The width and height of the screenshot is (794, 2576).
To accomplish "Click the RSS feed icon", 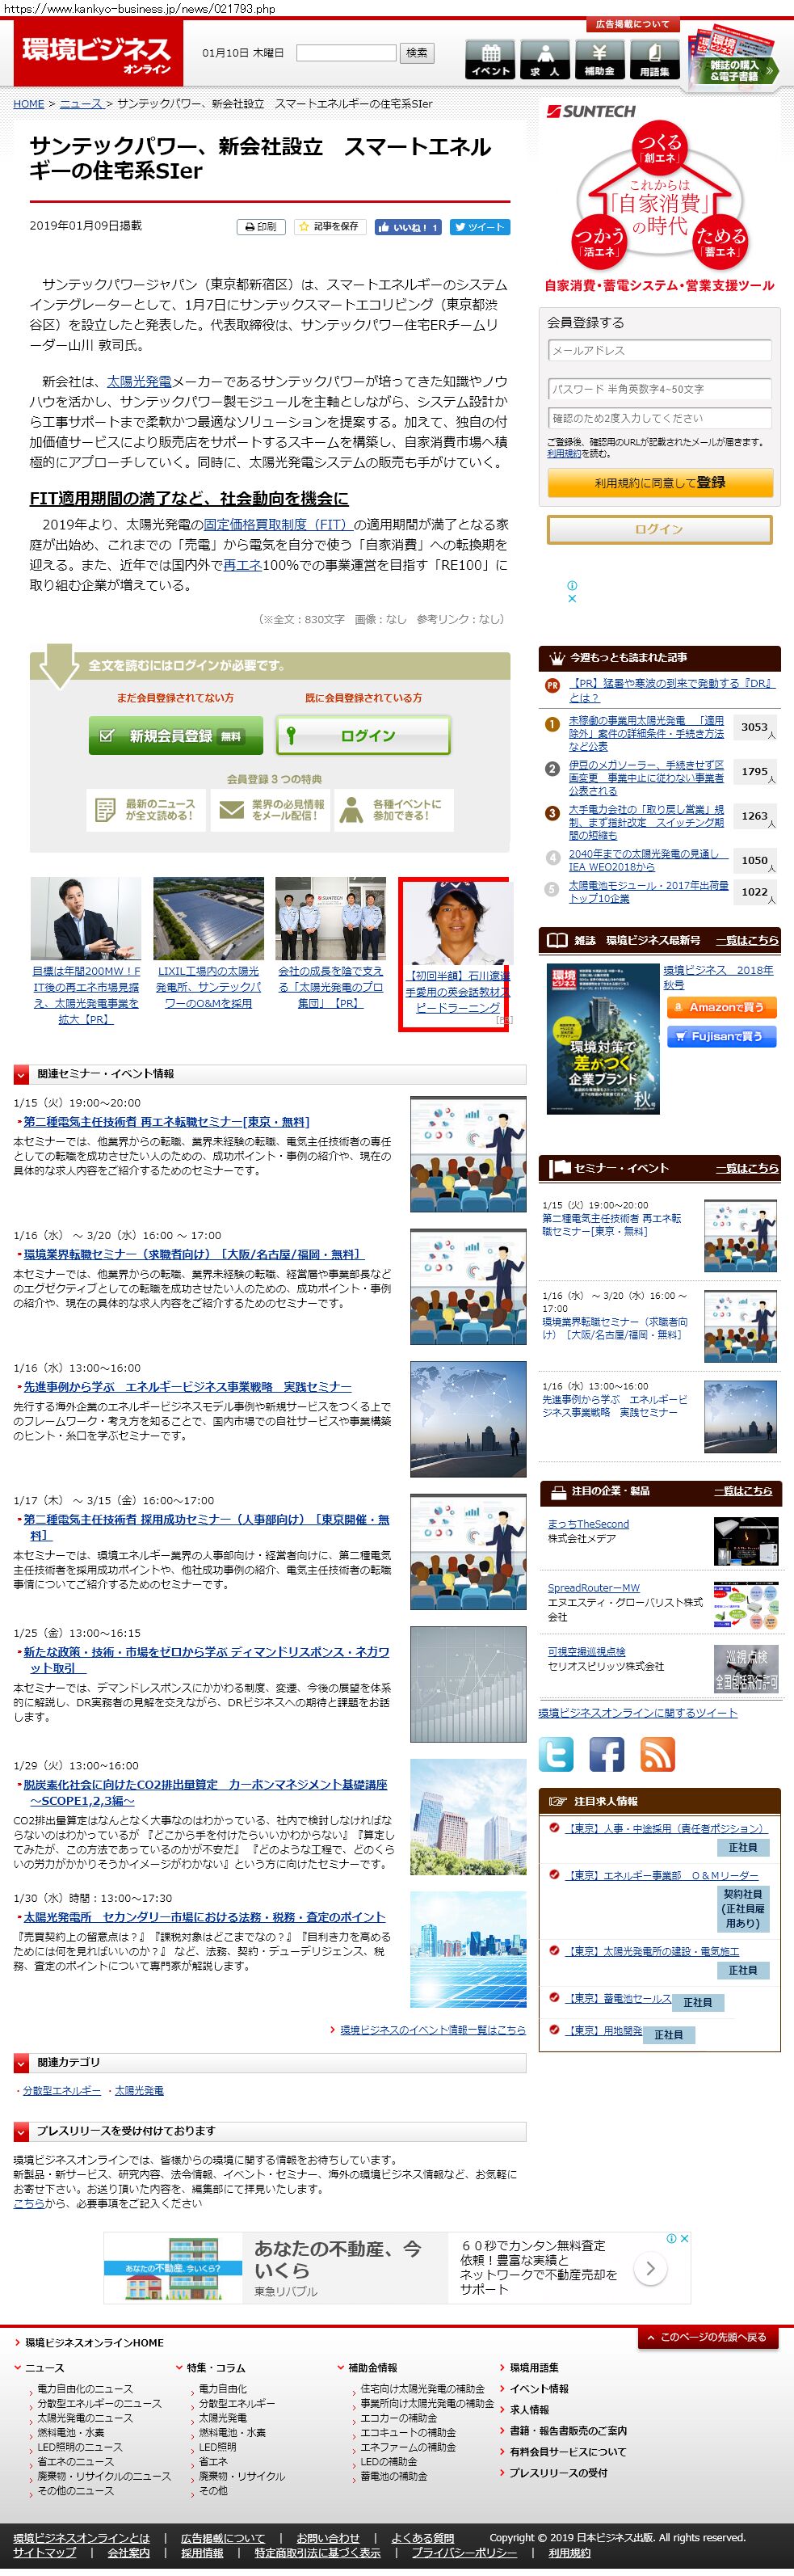I will 657,1755.
